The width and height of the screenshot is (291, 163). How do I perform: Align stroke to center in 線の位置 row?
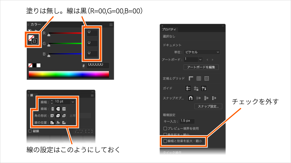point(52,122)
